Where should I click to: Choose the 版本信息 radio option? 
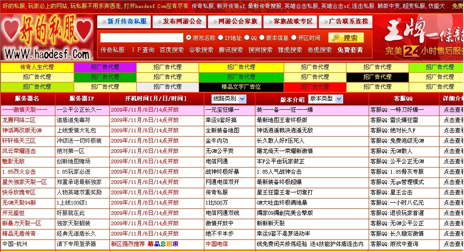pos(262,38)
